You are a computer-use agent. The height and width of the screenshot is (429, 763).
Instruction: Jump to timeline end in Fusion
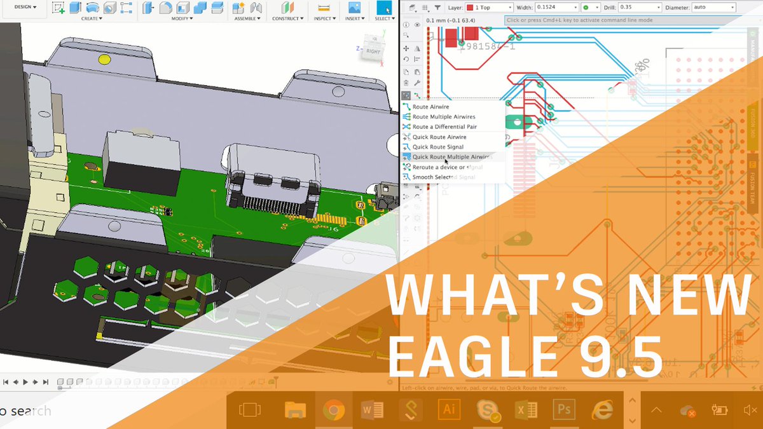tap(46, 382)
